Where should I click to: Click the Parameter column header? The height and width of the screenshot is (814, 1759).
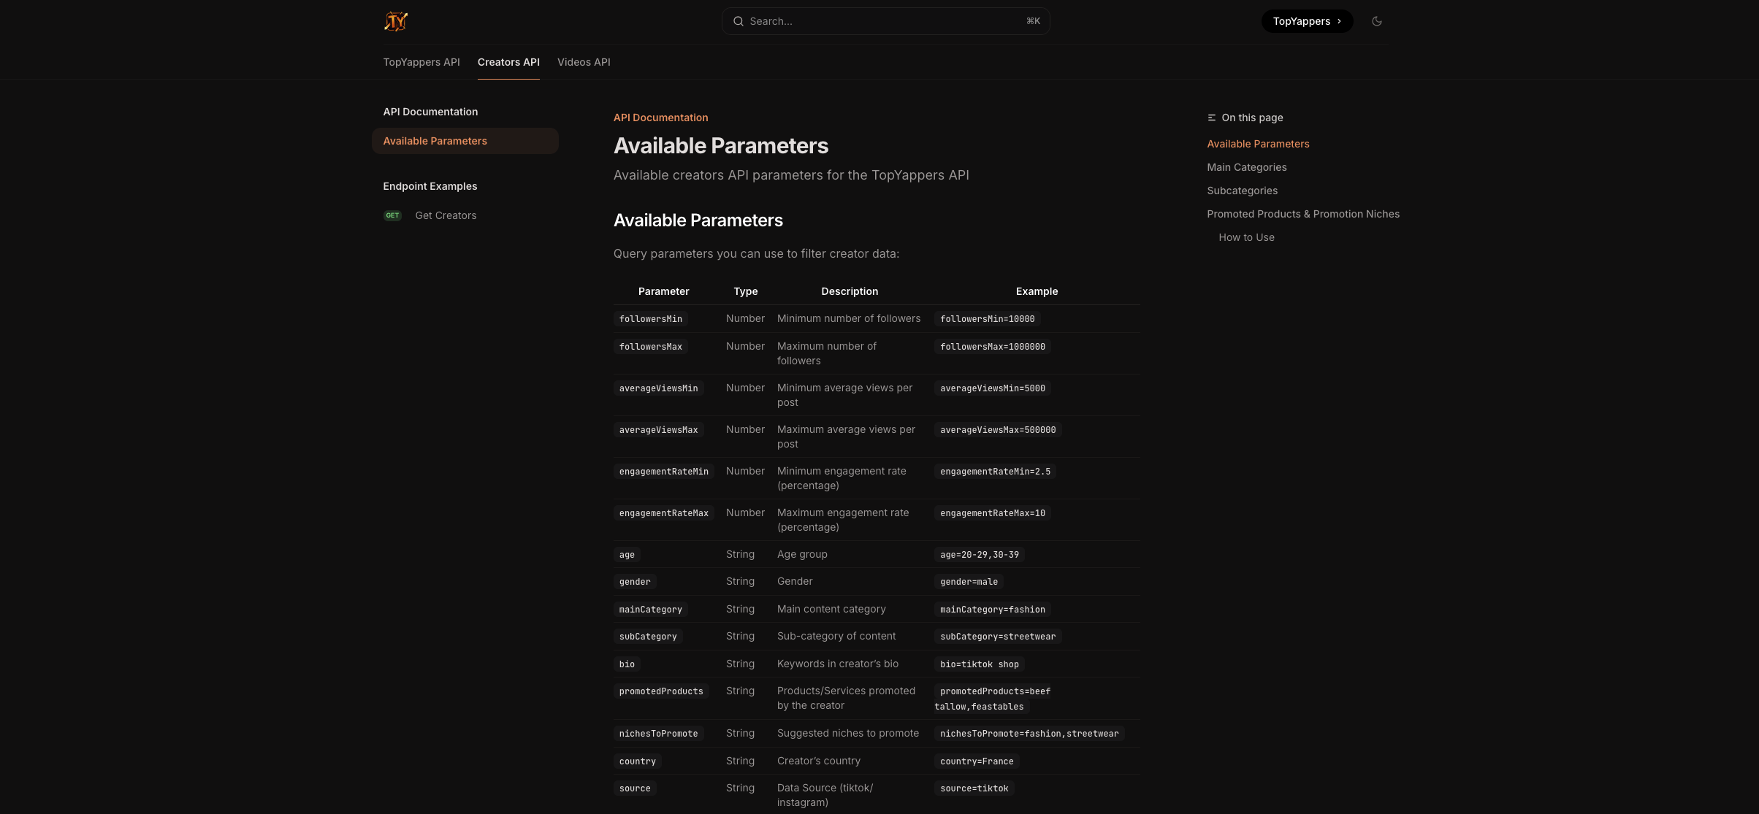[663, 291]
